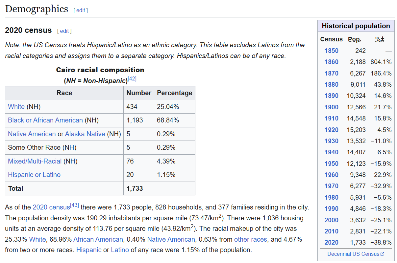Click the Percentage column header
This screenshot has height=263, width=397.
(x=175, y=93)
